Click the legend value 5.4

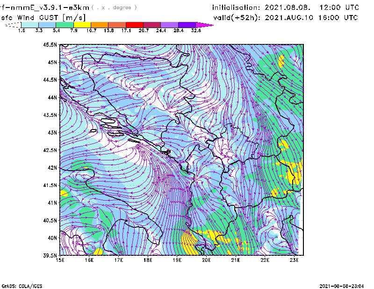pos(56,30)
